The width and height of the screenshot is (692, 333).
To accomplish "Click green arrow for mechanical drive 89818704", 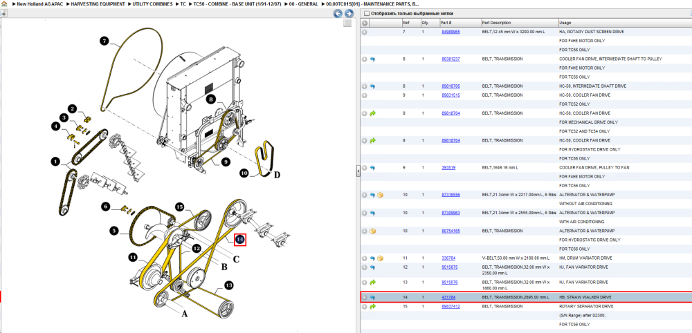I will 372,113.
